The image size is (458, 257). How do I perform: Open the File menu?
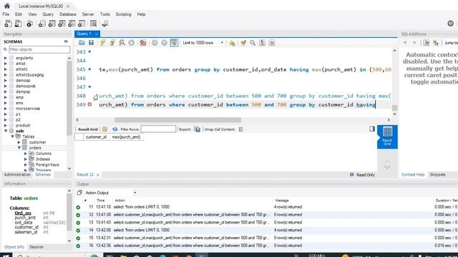[x=6, y=14]
